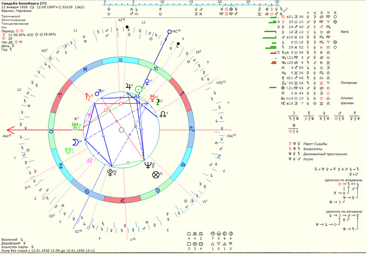Click the green Sun symbol near Jupiter
Image resolution: width=366 pixels, height=254 pixels.
click(139, 90)
